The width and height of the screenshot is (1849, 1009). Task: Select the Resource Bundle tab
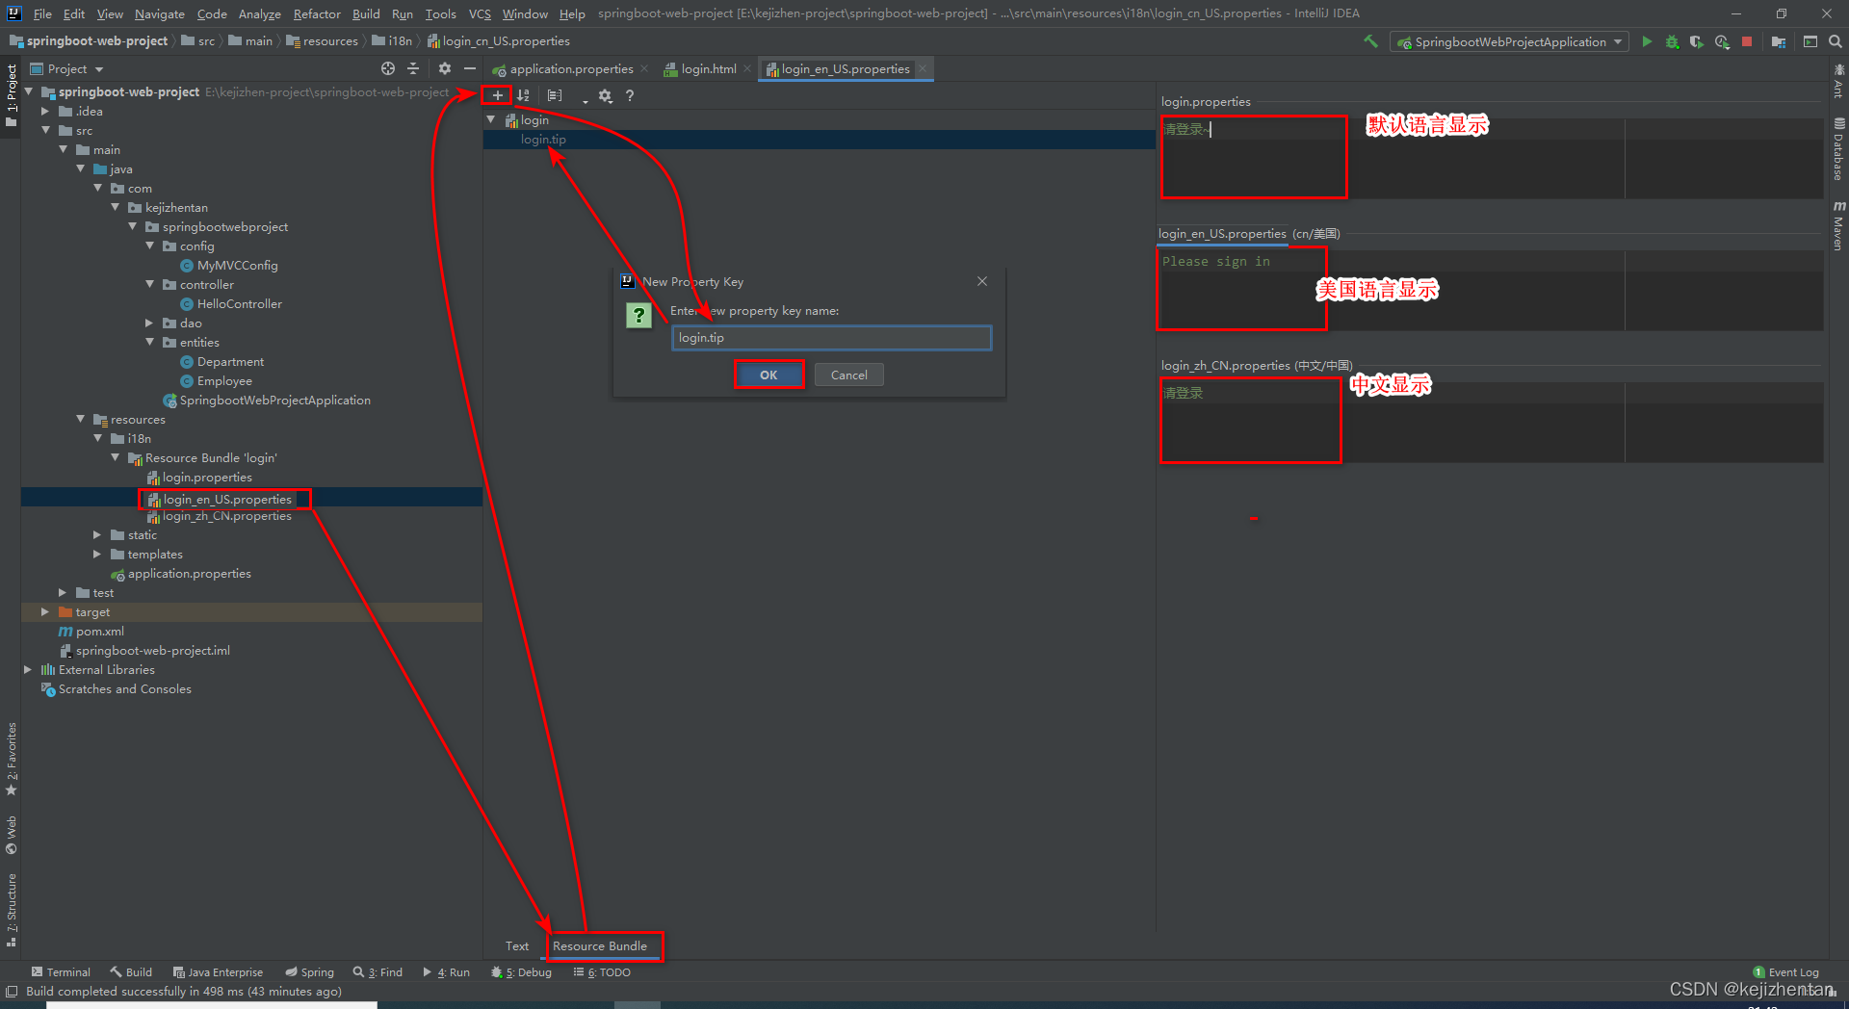600,946
